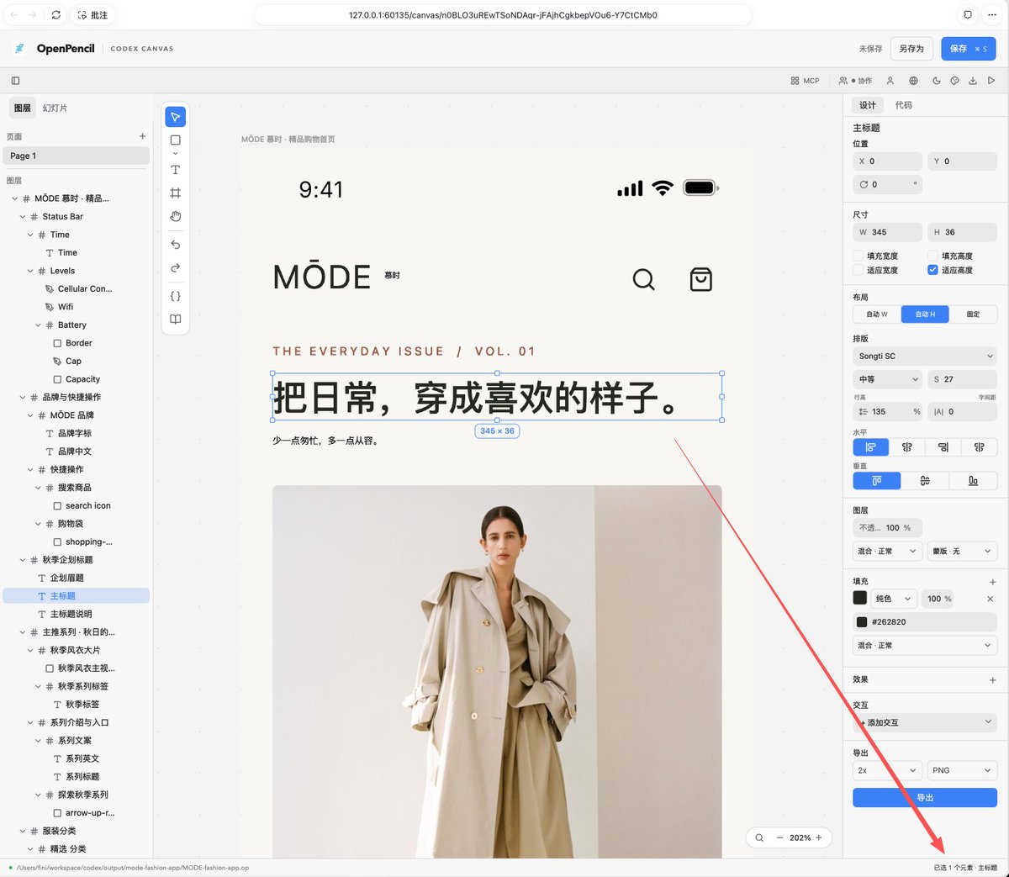Open the palette theme icon
1009x877 pixels.
pos(954,81)
